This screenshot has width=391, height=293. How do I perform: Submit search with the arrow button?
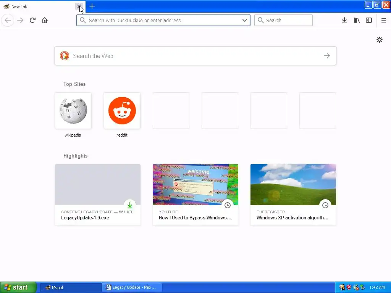coord(327,56)
